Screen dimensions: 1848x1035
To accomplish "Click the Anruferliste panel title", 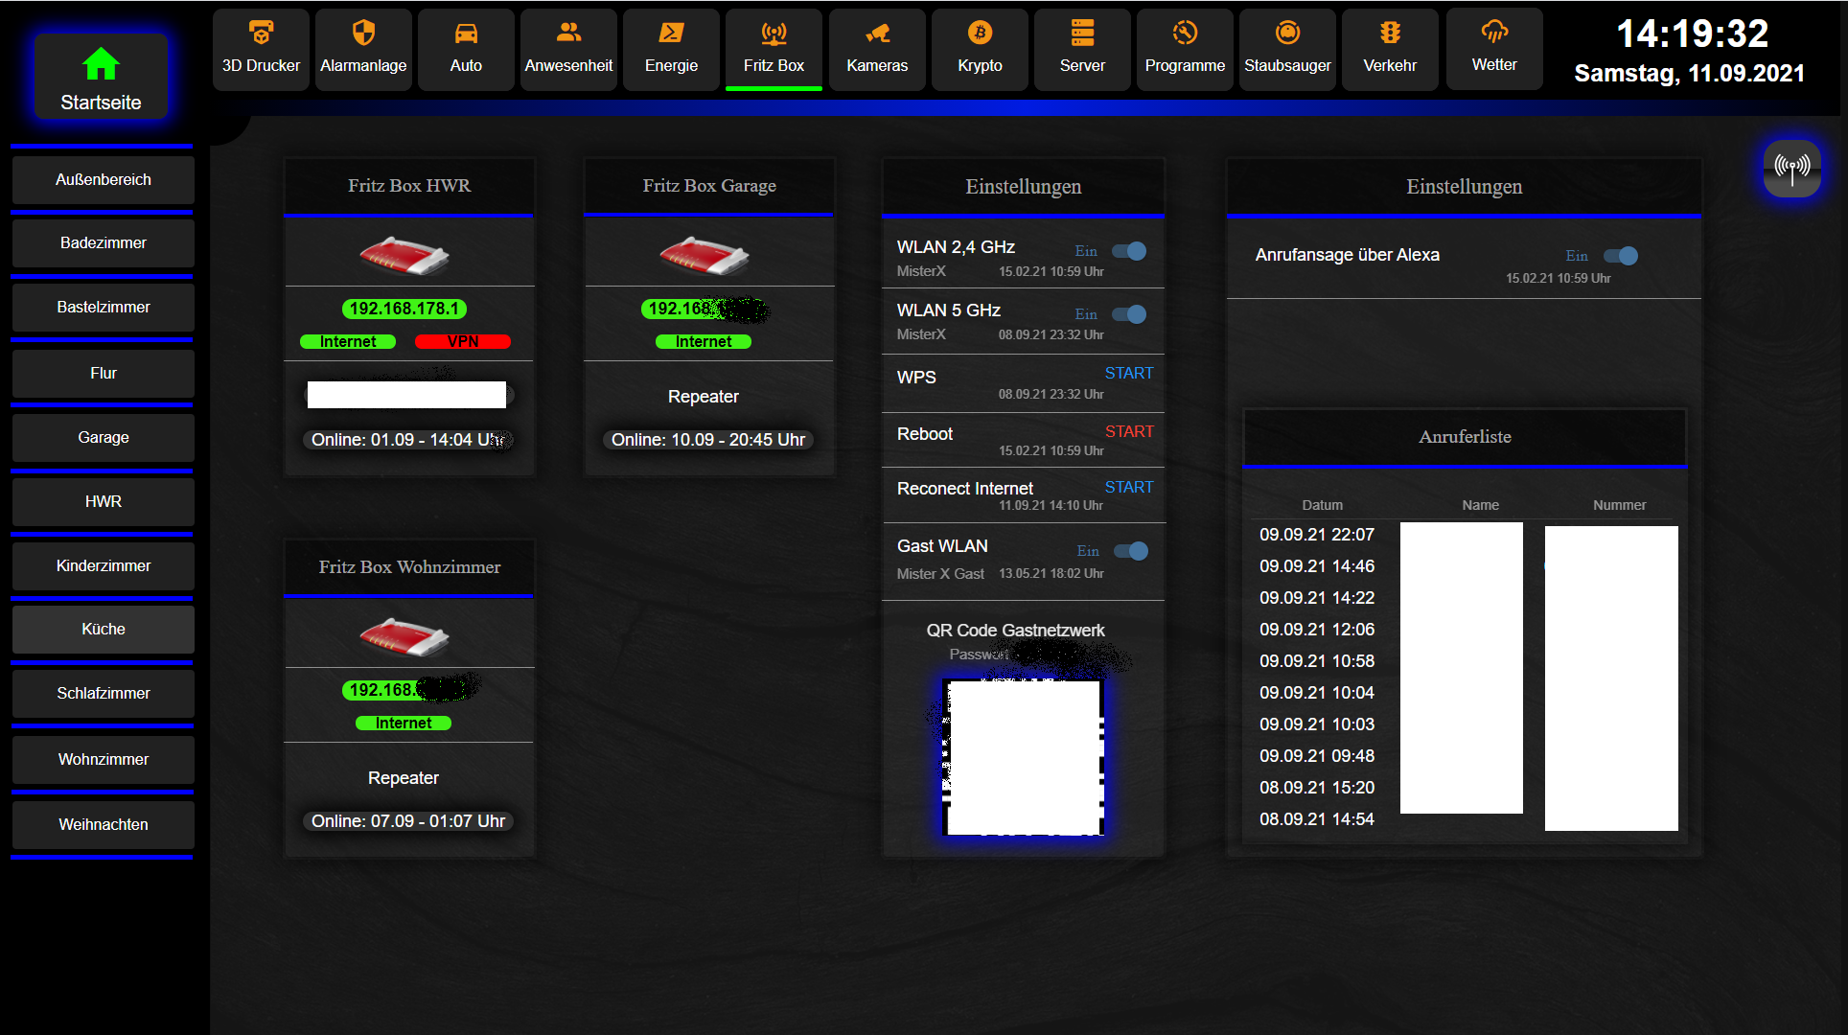I will [x=1465, y=437].
